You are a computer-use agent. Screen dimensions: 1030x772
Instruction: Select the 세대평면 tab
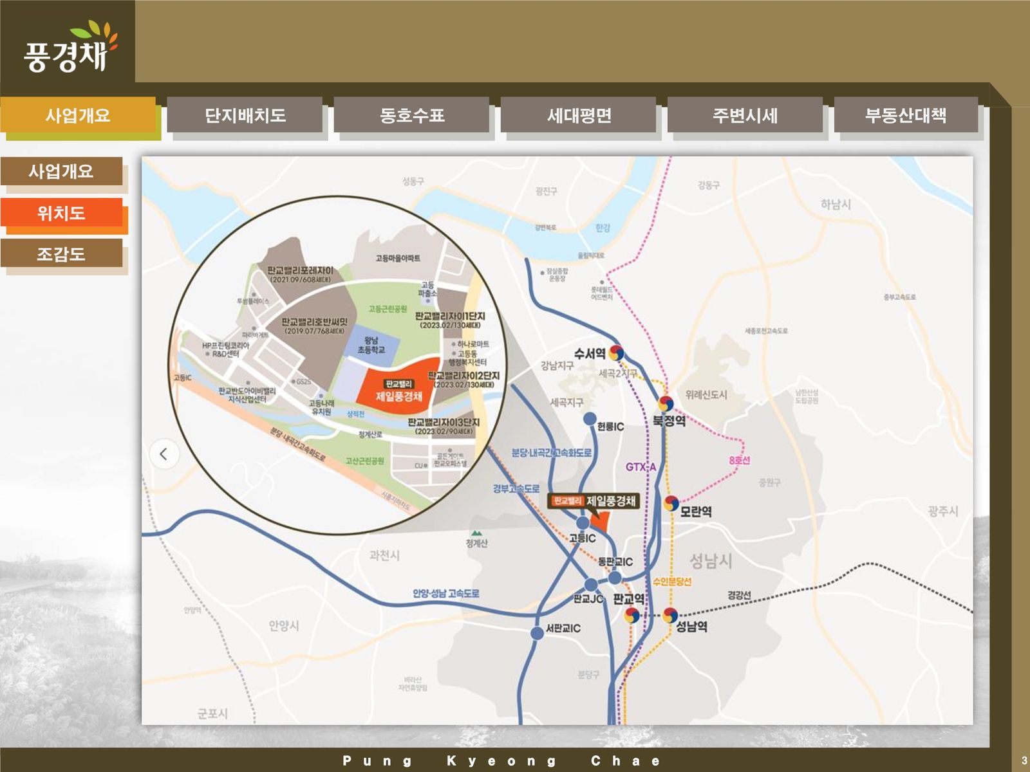point(578,115)
